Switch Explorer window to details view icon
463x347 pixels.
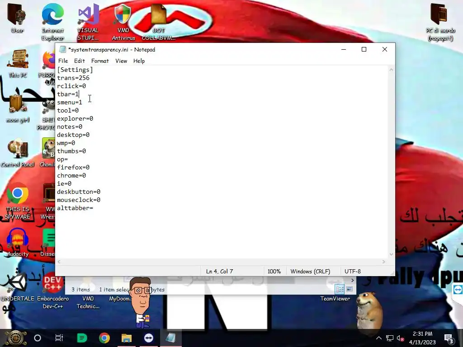pos(340,289)
